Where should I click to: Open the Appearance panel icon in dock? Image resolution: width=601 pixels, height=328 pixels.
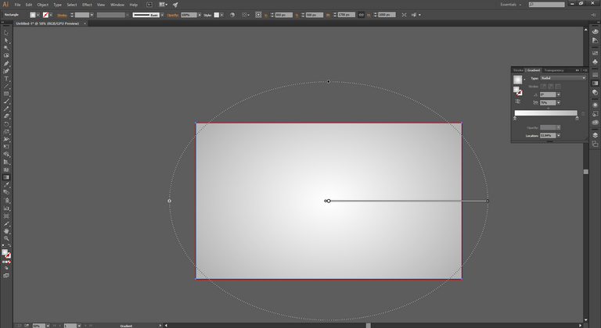tap(595, 105)
